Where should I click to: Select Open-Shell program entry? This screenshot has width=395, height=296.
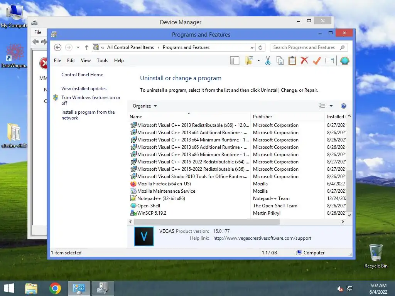click(149, 206)
